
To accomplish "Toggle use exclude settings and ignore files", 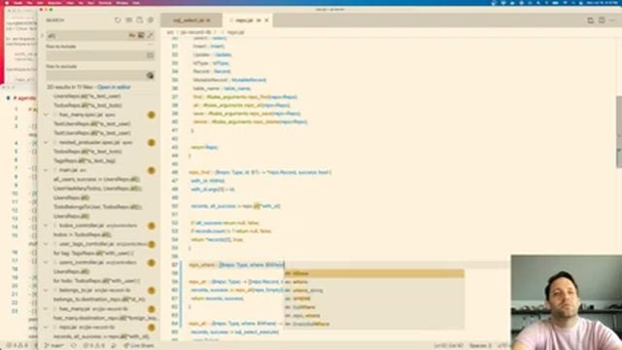I will tap(150, 76).
